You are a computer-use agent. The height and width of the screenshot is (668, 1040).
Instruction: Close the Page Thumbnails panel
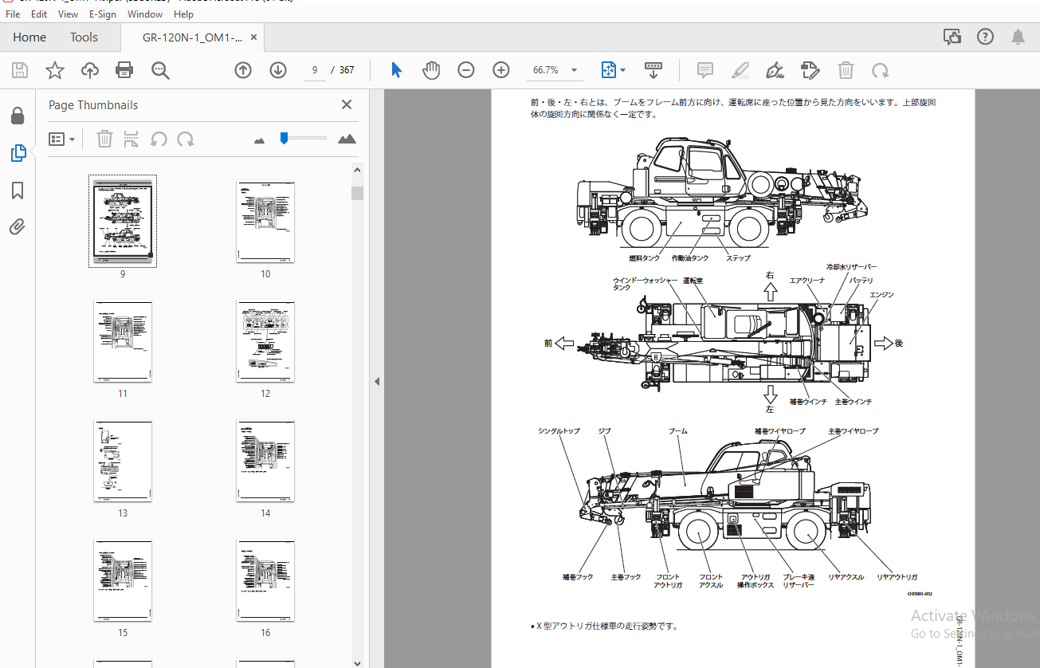(x=347, y=104)
